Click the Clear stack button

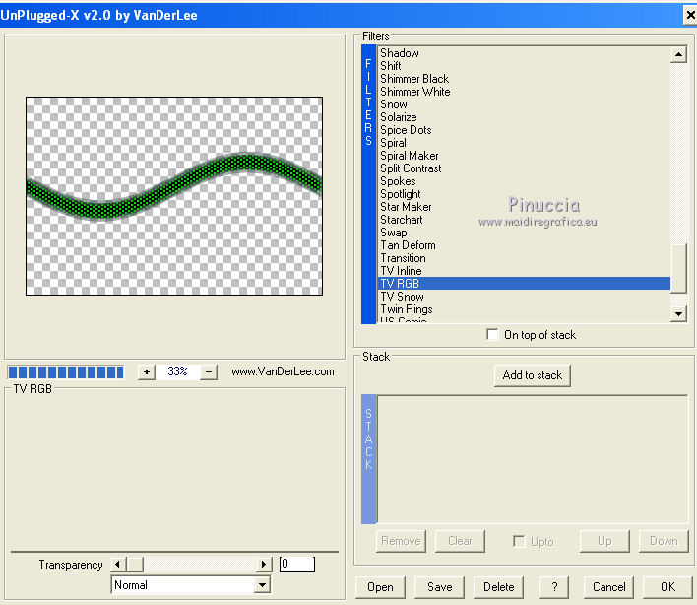[460, 541]
